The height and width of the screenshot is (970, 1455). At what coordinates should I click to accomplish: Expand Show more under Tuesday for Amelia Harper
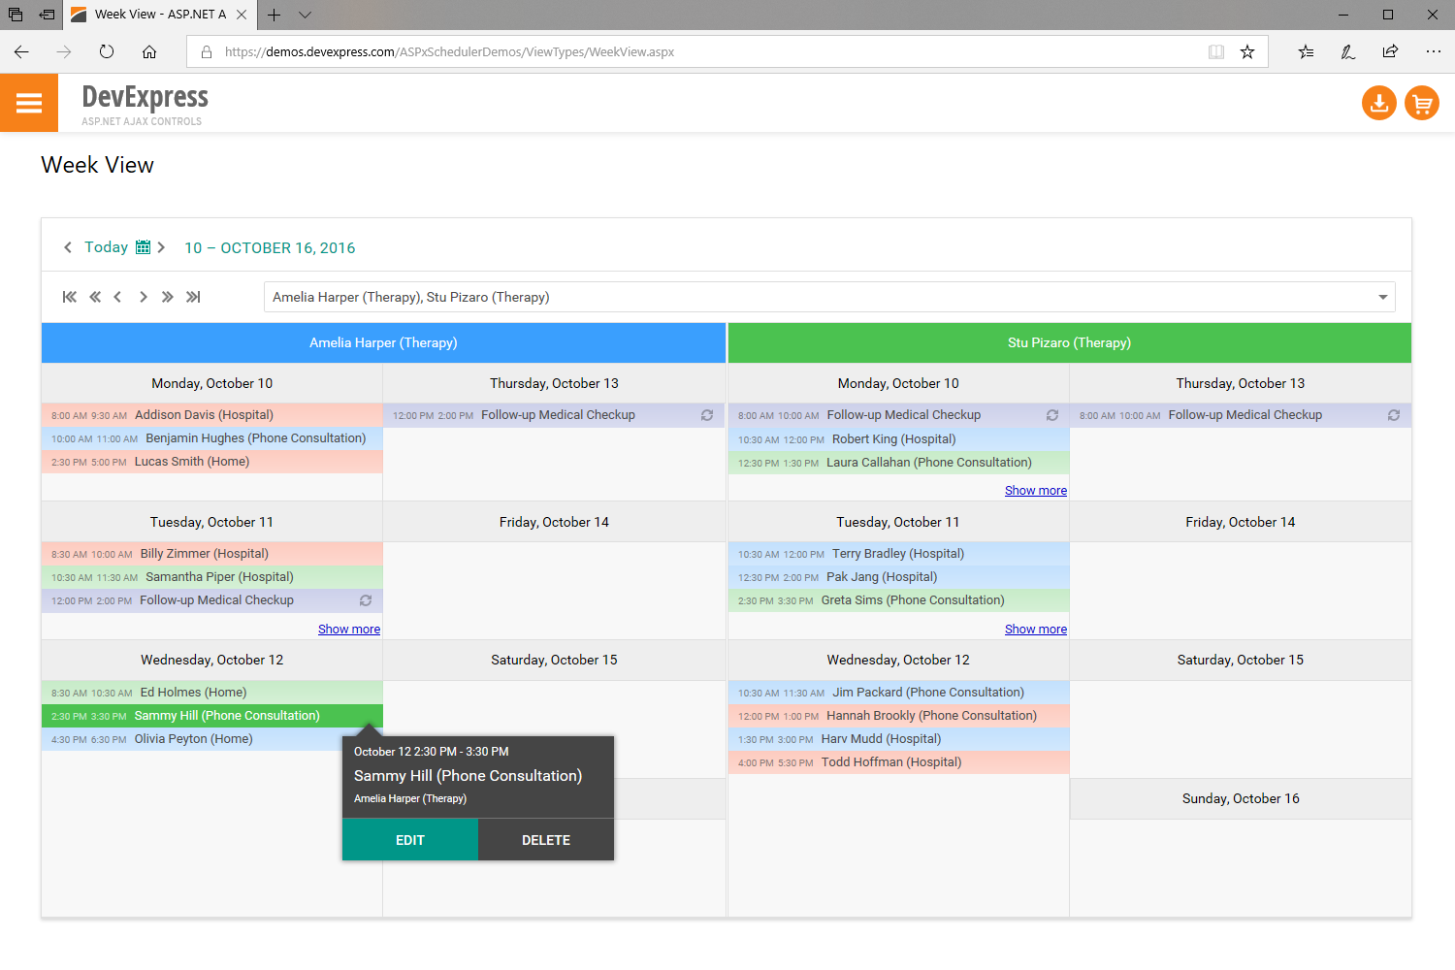coord(348,629)
